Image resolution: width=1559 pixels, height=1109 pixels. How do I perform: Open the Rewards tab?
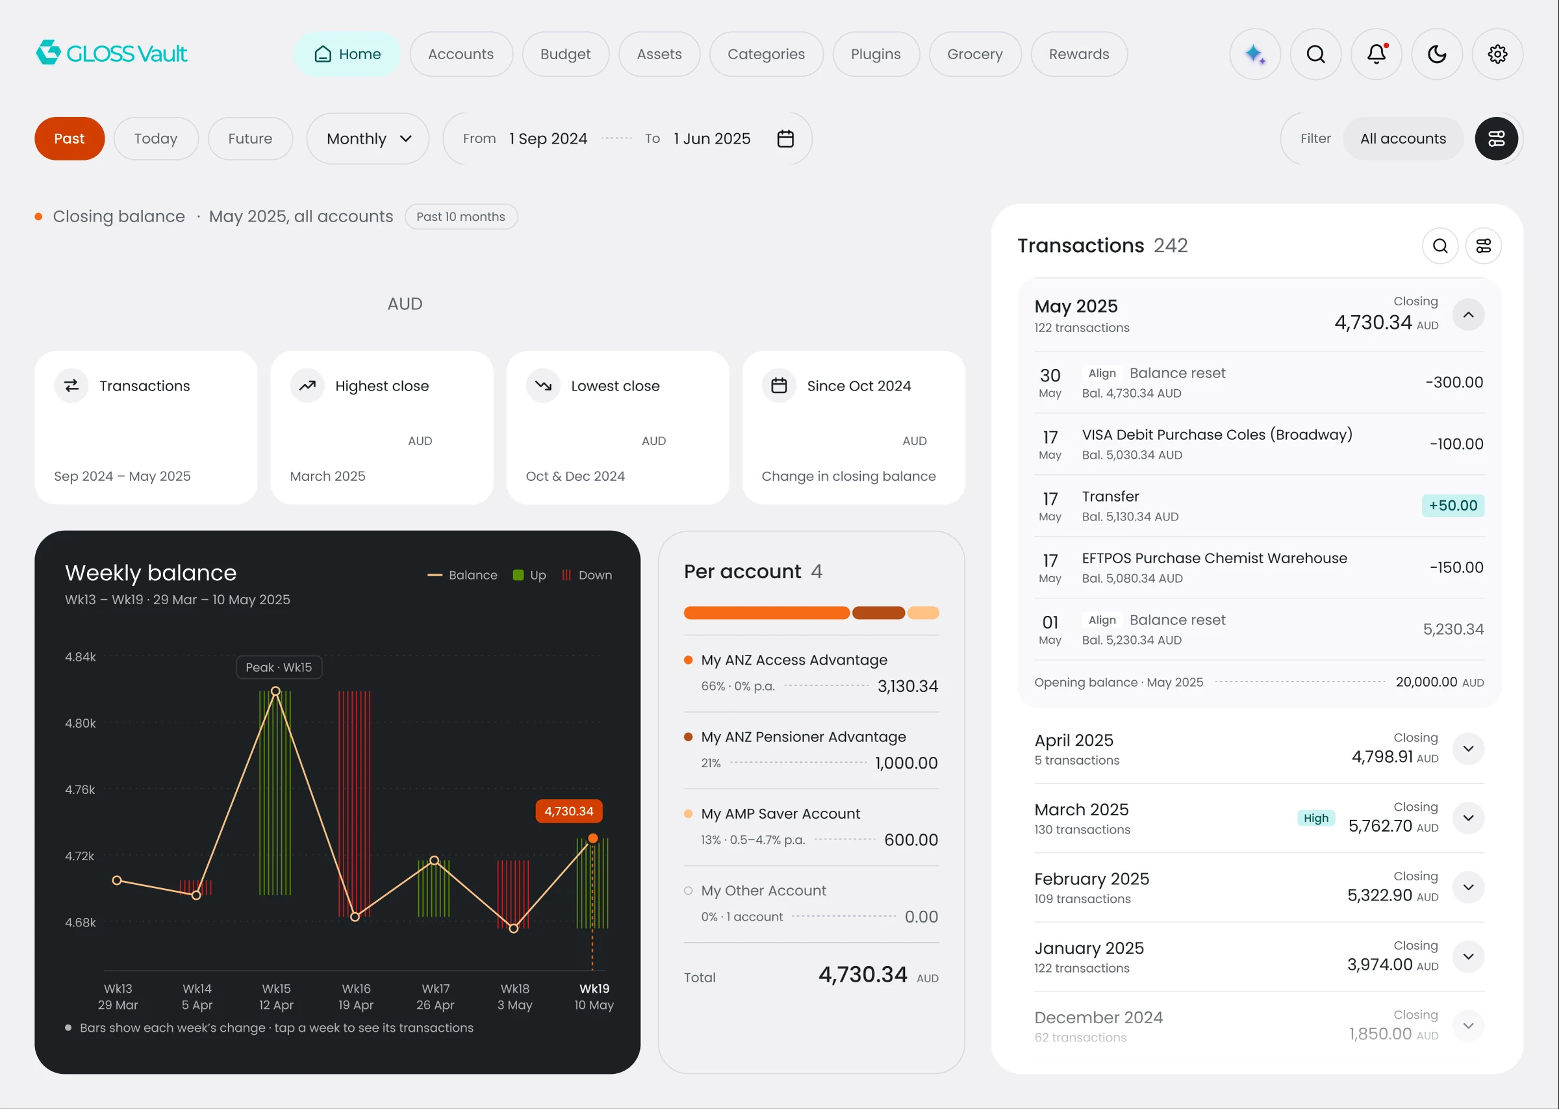tap(1078, 54)
